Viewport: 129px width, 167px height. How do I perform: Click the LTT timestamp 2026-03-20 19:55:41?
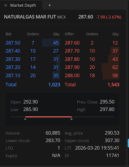[x=97, y=148]
